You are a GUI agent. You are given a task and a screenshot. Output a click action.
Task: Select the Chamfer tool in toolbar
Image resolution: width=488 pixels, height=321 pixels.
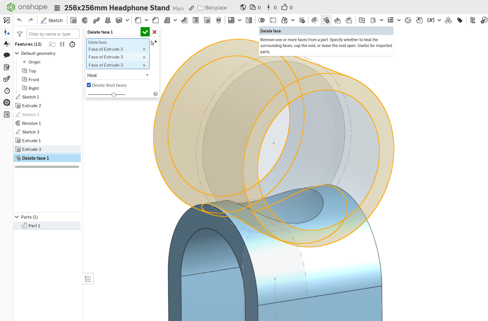pyautogui.click(x=155, y=20)
